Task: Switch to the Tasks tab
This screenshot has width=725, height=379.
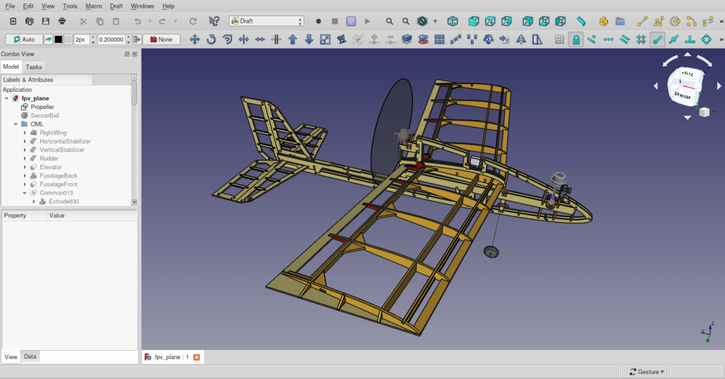Action: tap(34, 67)
